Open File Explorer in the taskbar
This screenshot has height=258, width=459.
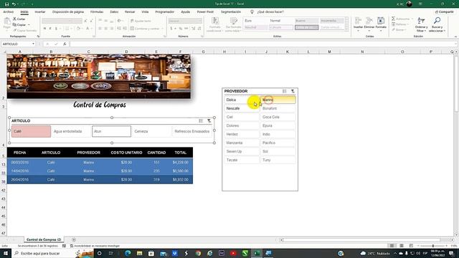[x=140, y=253]
